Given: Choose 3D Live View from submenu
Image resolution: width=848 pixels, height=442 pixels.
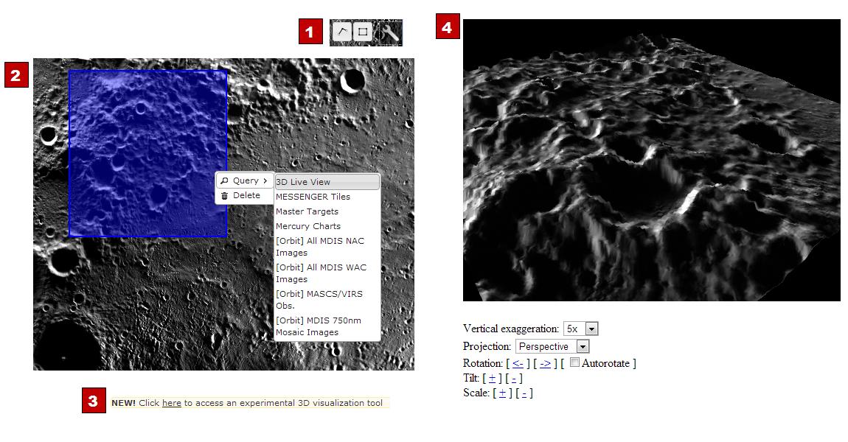Looking at the screenshot, I should pos(327,182).
